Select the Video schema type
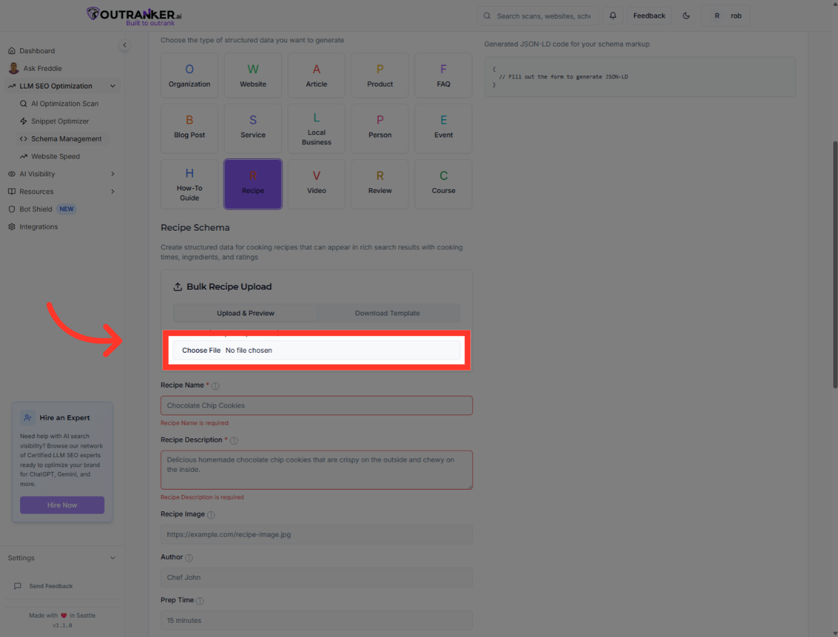Viewport: 838px width, 637px height. (316, 184)
